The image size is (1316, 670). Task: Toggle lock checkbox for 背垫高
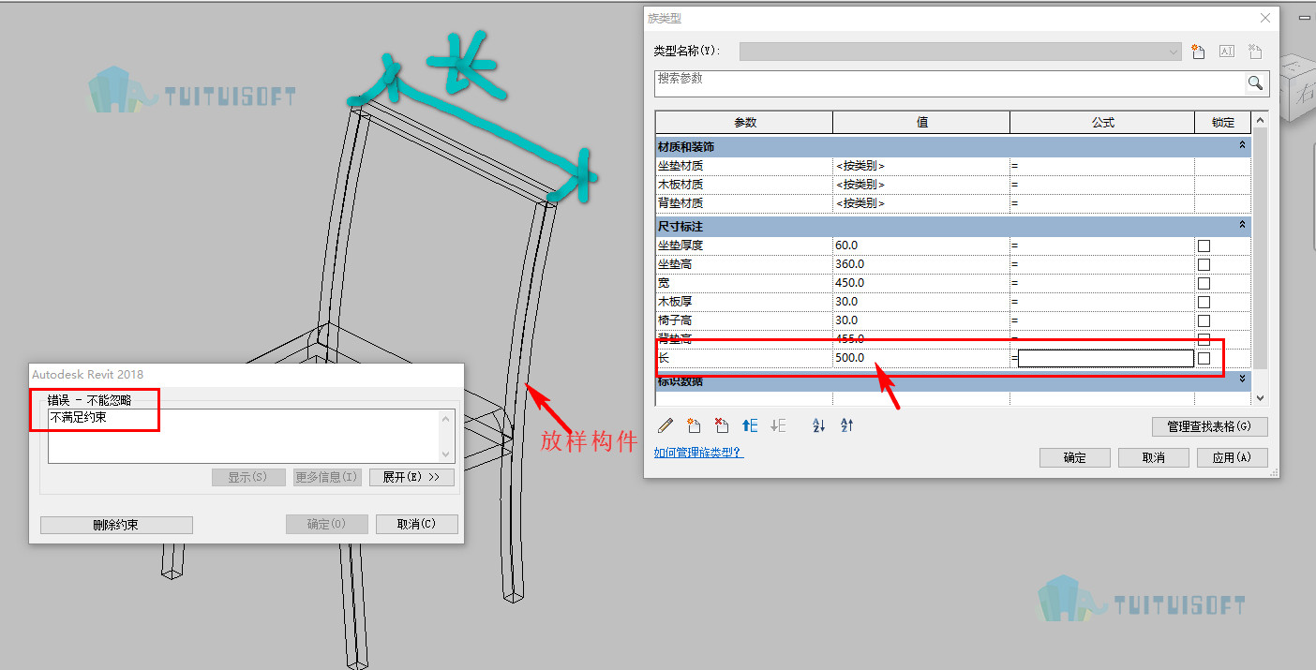click(1204, 339)
